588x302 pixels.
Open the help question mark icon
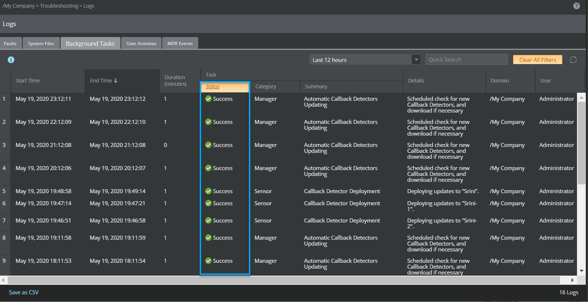coord(576,6)
